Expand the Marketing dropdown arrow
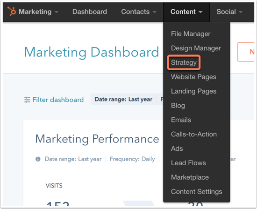 click(57, 12)
